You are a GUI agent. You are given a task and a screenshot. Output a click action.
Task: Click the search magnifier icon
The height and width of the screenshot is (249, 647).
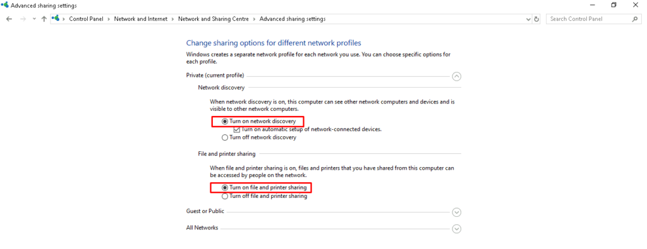(x=634, y=19)
